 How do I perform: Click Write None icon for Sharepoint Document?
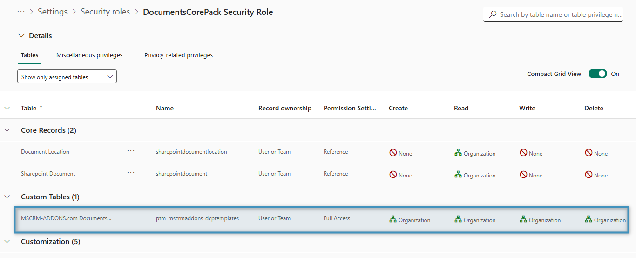523,175
